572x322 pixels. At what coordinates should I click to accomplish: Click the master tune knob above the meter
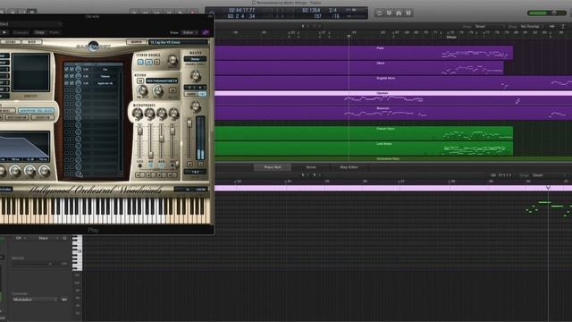[x=196, y=106]
